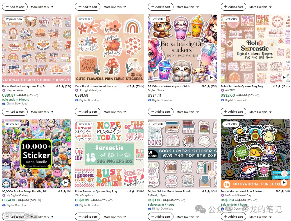
Task: Open the Cute Flowers Printable Stickers thumbnail
Action: click(x=109, y=49)
